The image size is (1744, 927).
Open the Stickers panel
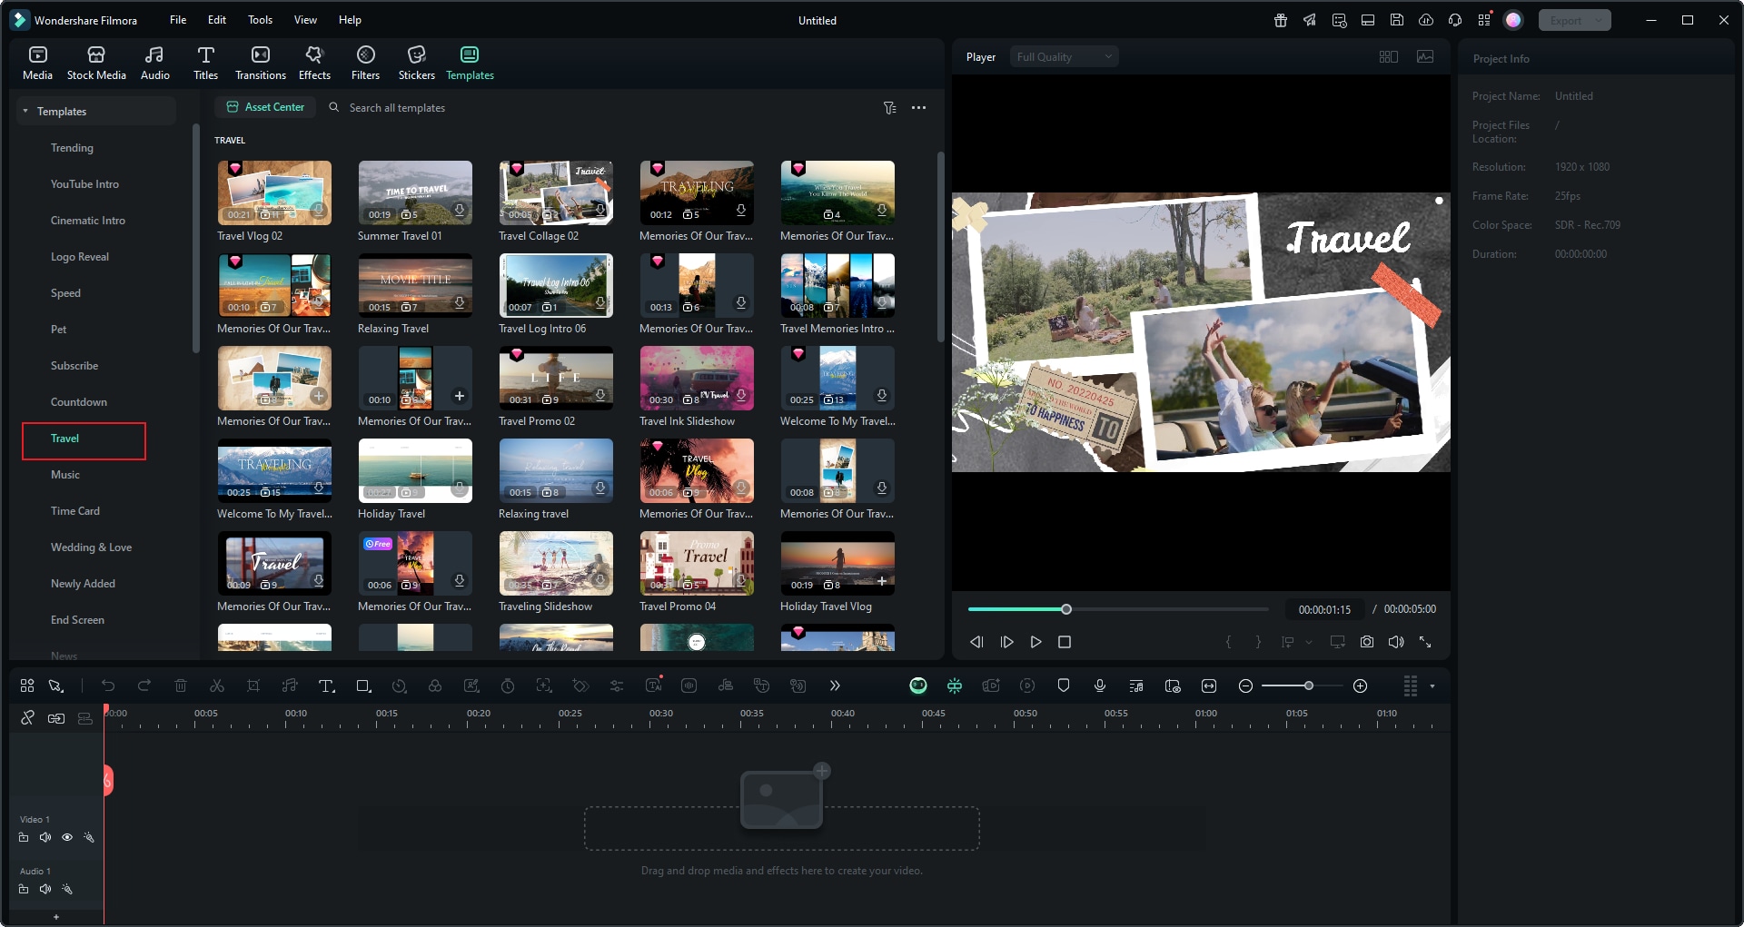tap(416, 63)
